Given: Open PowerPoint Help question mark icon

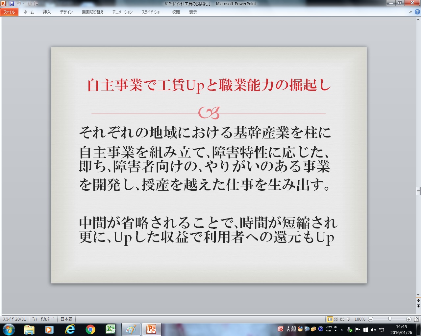Looking at the screenshot, I should pyautogui.click(x=417, y=12).
